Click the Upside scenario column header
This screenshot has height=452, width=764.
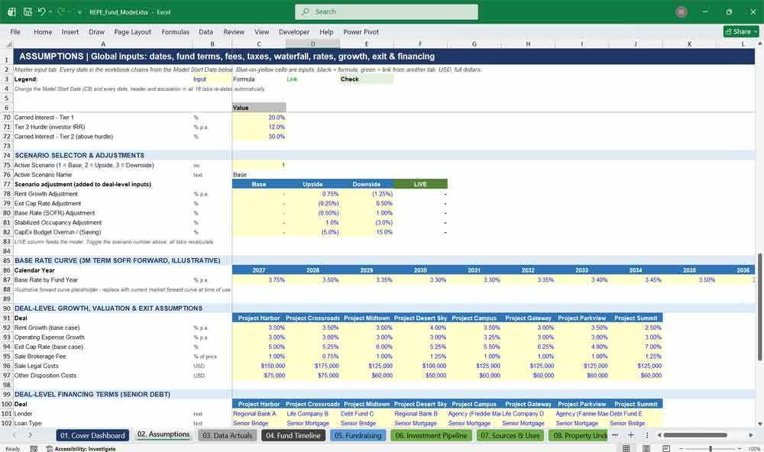(312, 184)
